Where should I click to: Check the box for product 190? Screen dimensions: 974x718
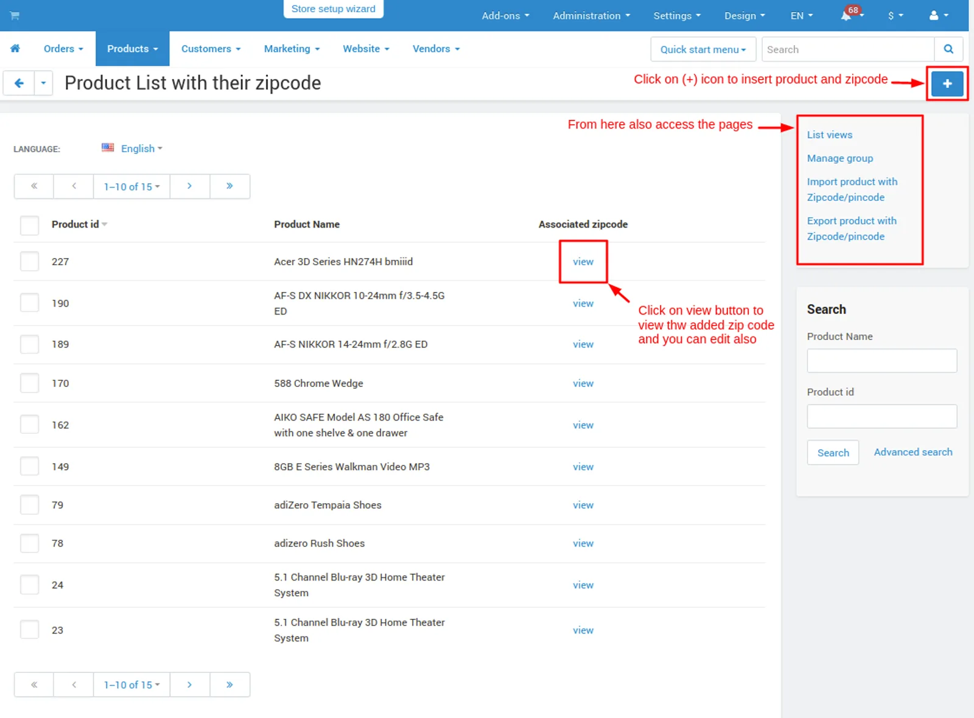point(29,302)
